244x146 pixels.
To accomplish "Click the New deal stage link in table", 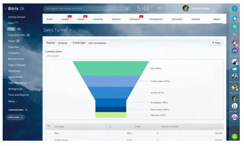I will (x=57, y=133).
